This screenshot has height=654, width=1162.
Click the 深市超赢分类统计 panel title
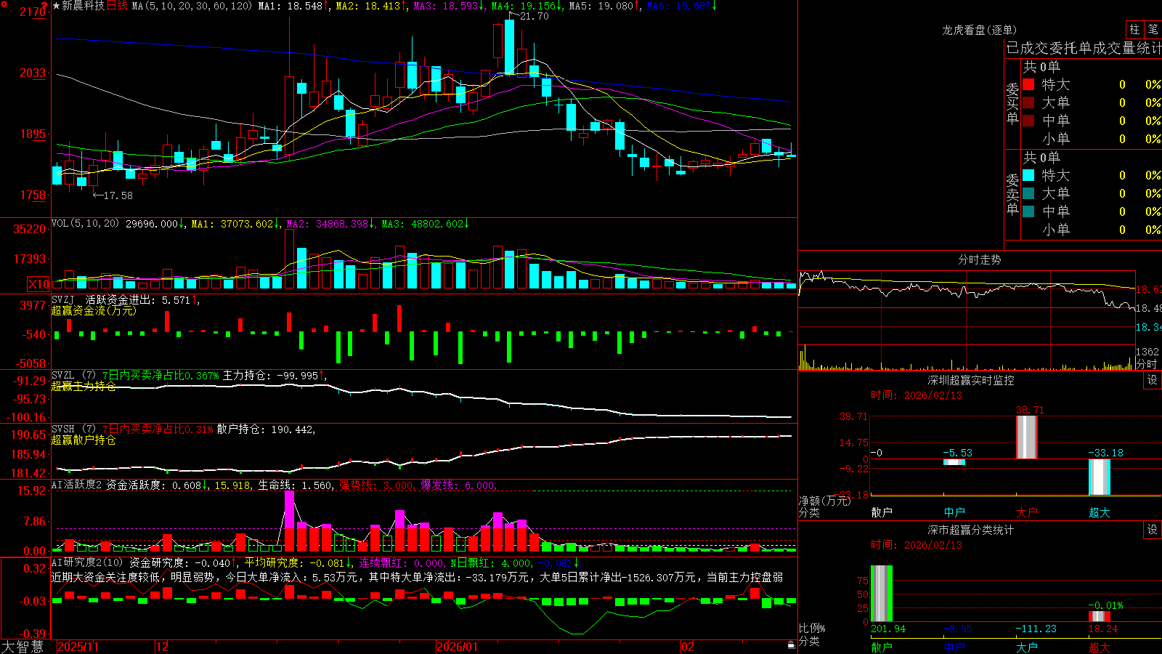[971, 530]
